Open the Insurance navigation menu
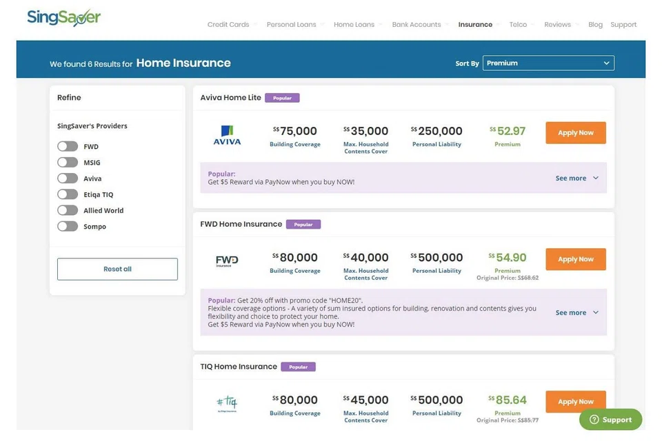The height and width of the screenshot is (441, 662). pyautogui.click(x=475, y=25)
